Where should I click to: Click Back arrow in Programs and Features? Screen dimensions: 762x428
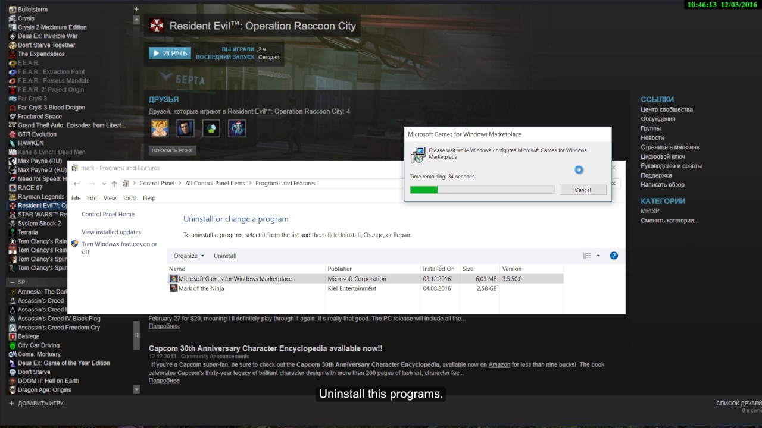click(x=77, y=184)
